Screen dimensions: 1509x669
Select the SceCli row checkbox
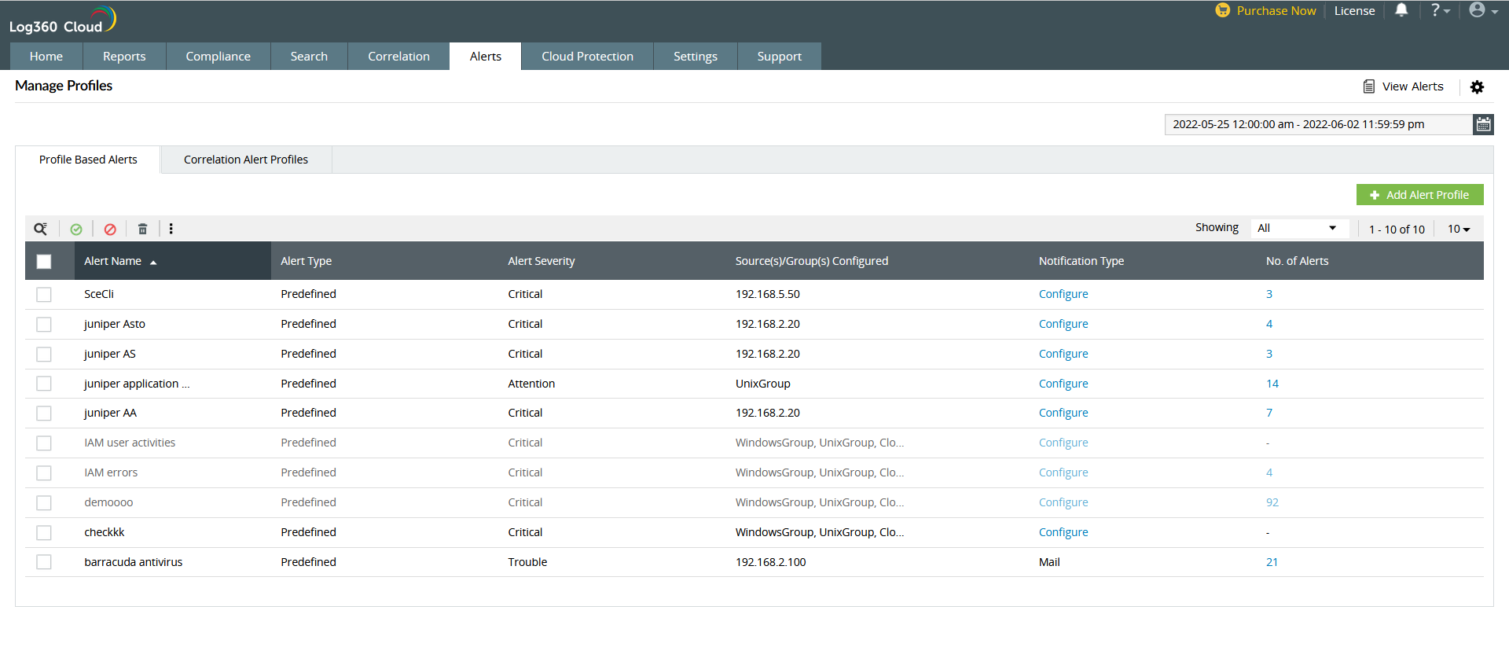44,294
